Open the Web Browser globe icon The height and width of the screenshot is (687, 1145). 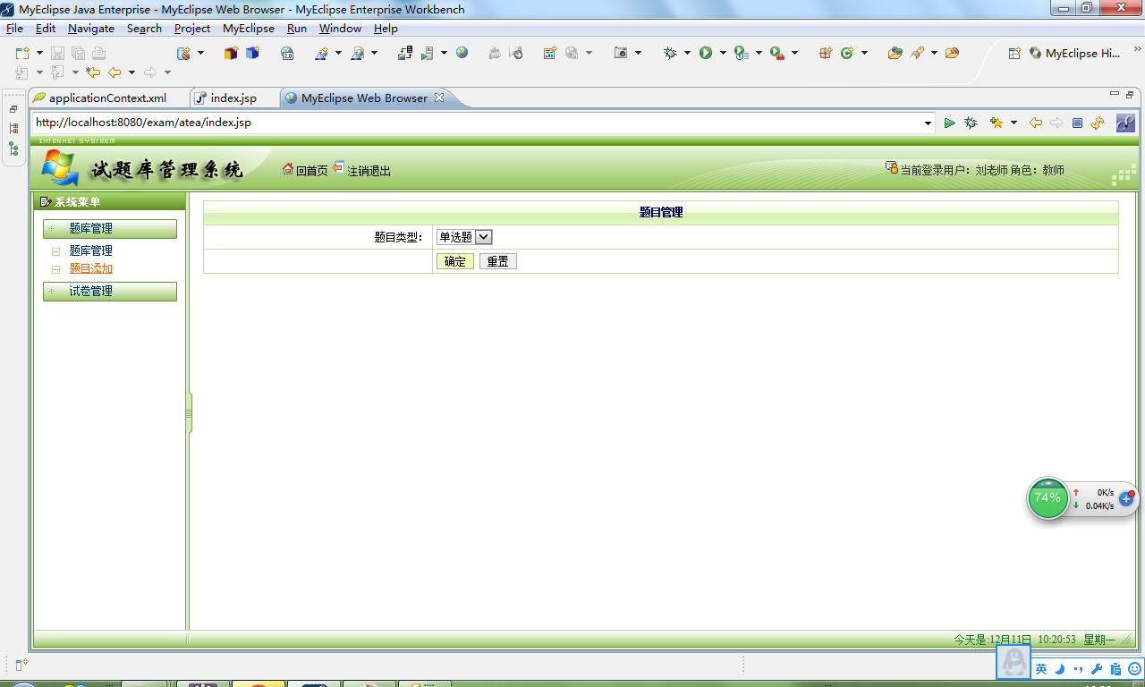click(x=462, y=55)
